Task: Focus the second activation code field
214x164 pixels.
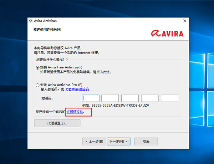Action: (x=110, y=98)
